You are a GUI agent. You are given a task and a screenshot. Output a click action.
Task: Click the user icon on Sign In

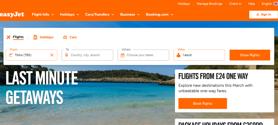[x=258, y=15]
